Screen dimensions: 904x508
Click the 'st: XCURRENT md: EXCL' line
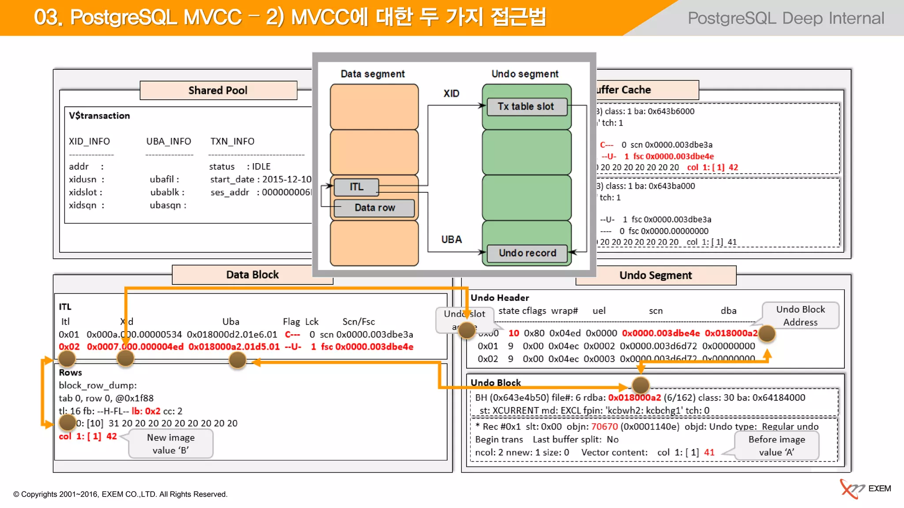tap(595, 410)
